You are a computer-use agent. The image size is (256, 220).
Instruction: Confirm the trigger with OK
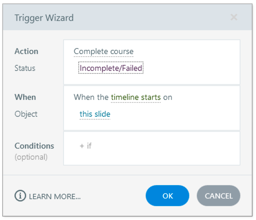167,196
